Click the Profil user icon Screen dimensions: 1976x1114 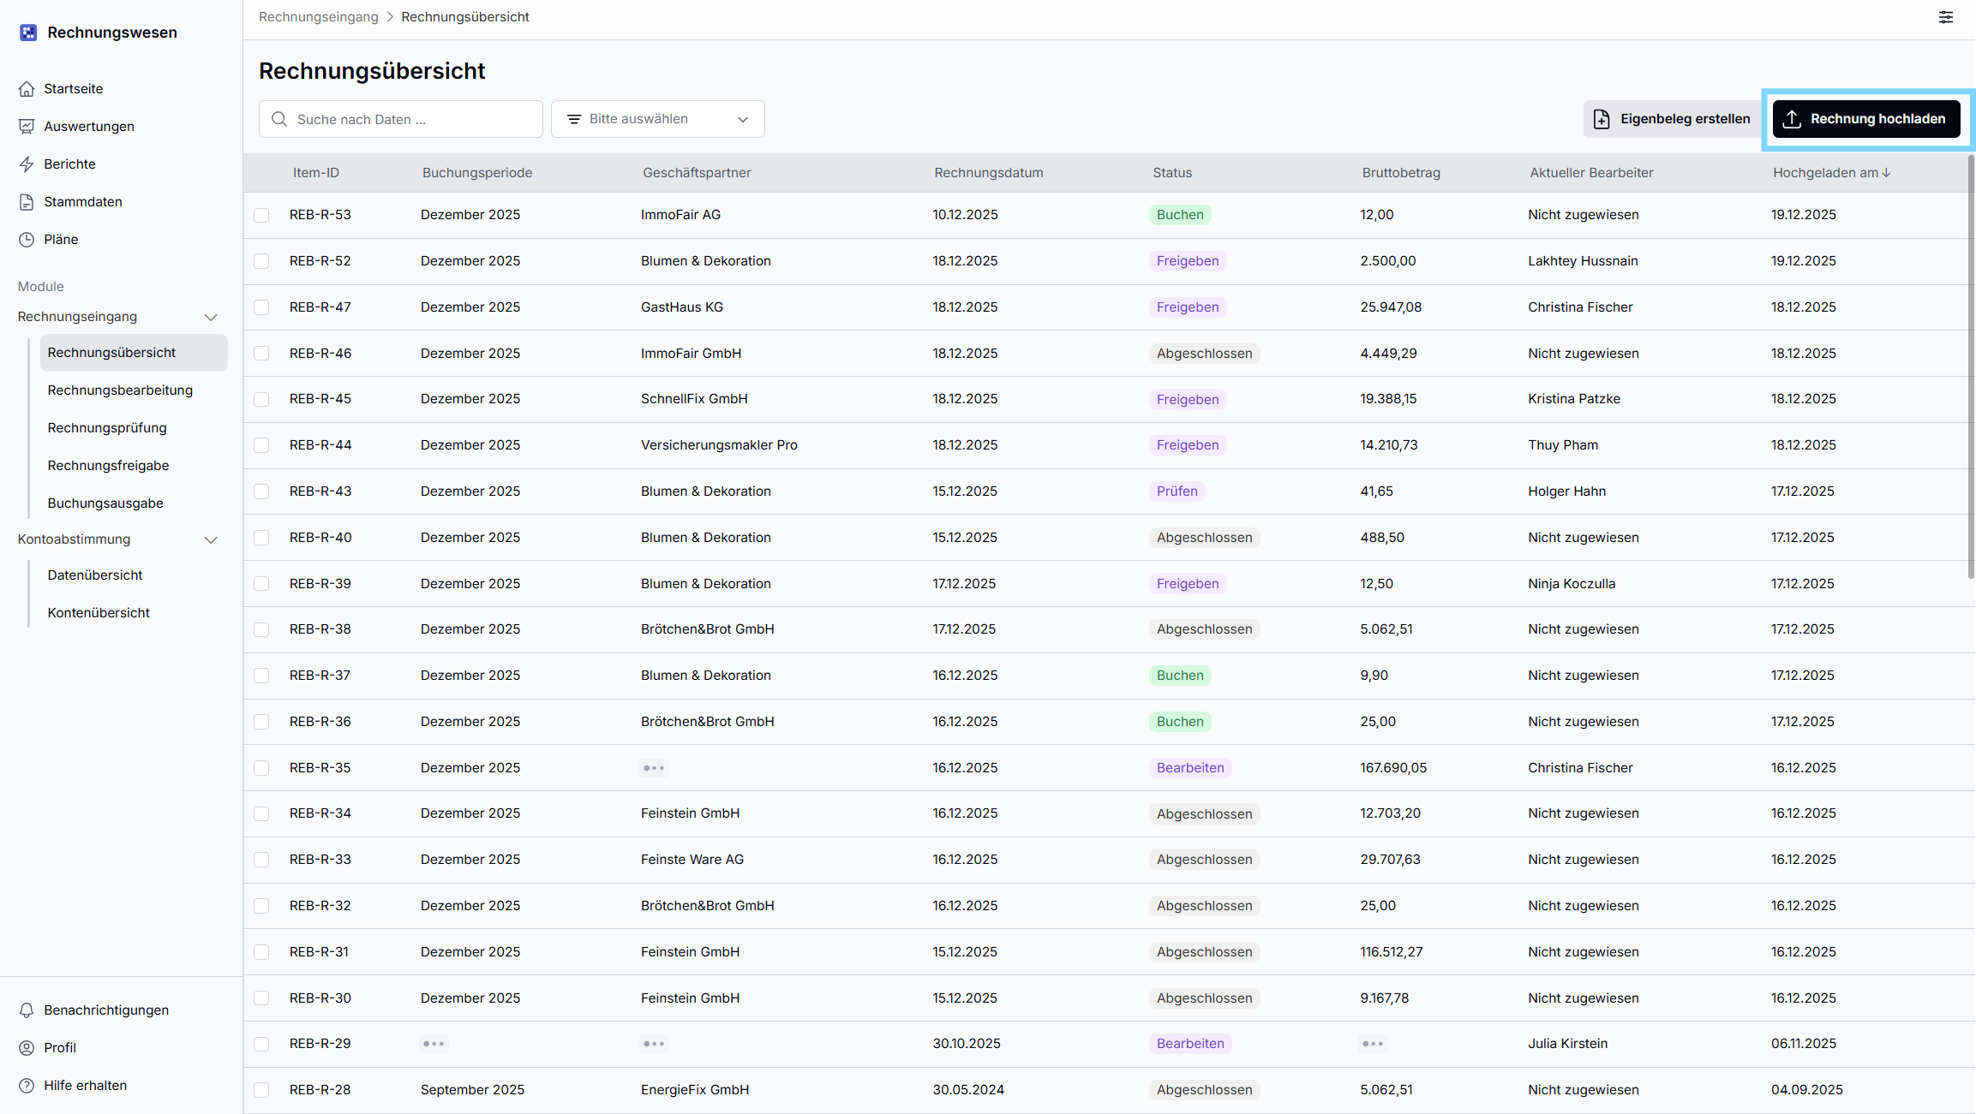coord(27,1048)
